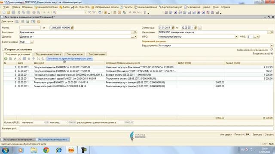The width and height of the screenshot is (275, 154).
Task: Open the Файл menu
Action: click(x=6, y=7)
